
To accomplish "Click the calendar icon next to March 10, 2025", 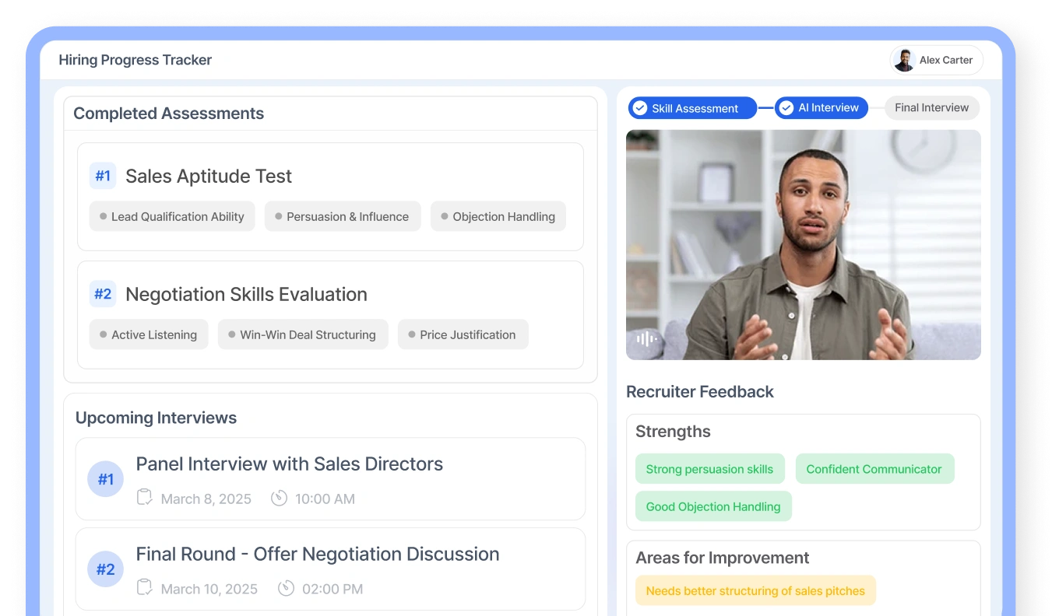I will (x=144, y=588).
